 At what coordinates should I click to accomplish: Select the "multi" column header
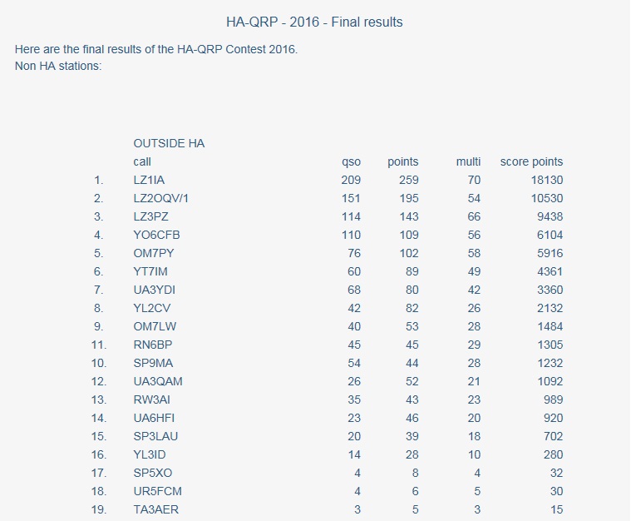point(469,161)
